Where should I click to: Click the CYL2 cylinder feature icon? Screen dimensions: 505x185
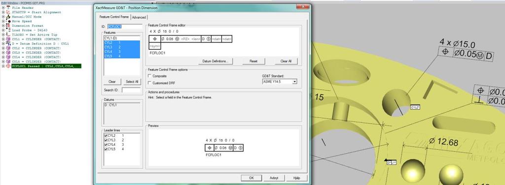(x=8, y=48)
